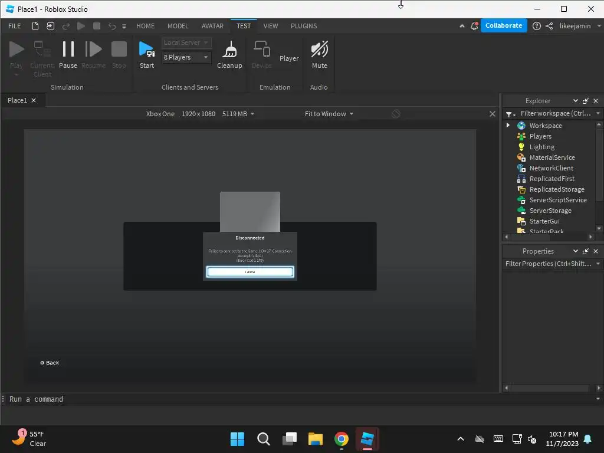The width and height of the screenshot is (604, 453).
Task: Toggle the device rotation icon
Action: click(396, 114)
